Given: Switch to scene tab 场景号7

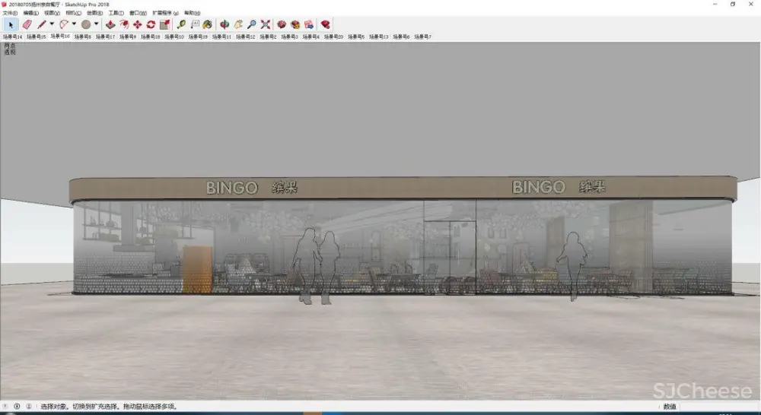Looking at the screenshot, I should (423, 36).
